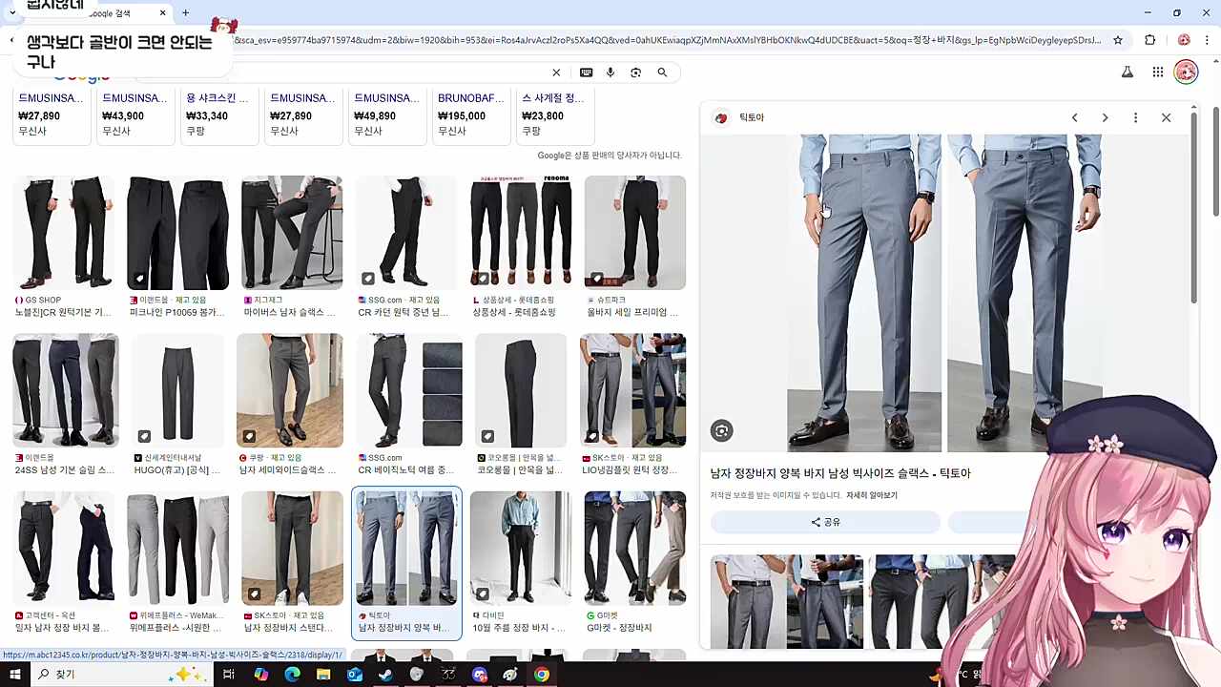This screenshot has height=687, width=1221.
Task: Click related gray pants thumbnail in panel
Action: [787, 601]
